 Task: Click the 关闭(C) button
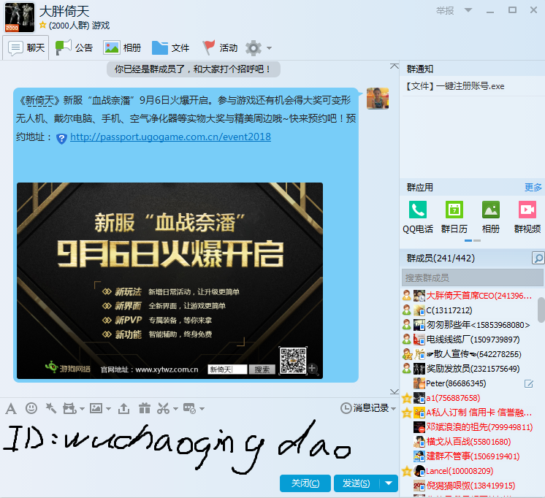click(305, 483)
